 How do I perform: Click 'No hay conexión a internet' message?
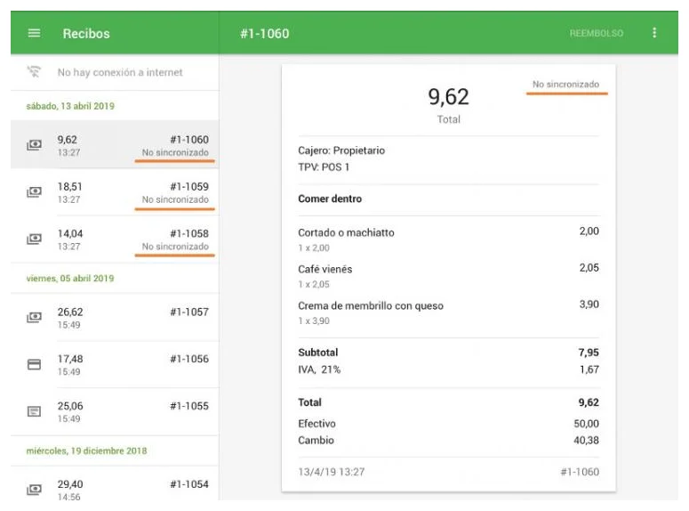click(120, 72)
